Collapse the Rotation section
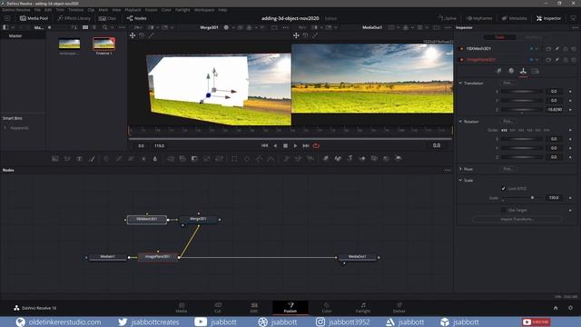The width and height of the screenshot is (581, 327). tap(460, 121)
